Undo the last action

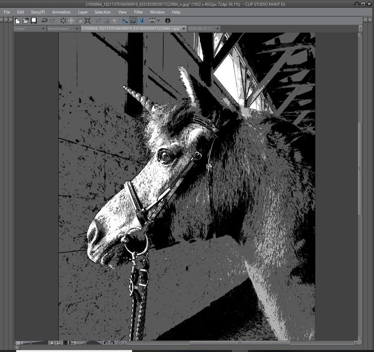pos(45,21)
